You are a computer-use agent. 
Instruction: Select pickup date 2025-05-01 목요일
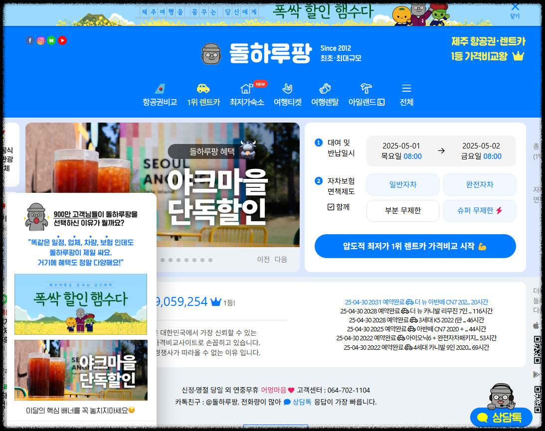[401, 151]
